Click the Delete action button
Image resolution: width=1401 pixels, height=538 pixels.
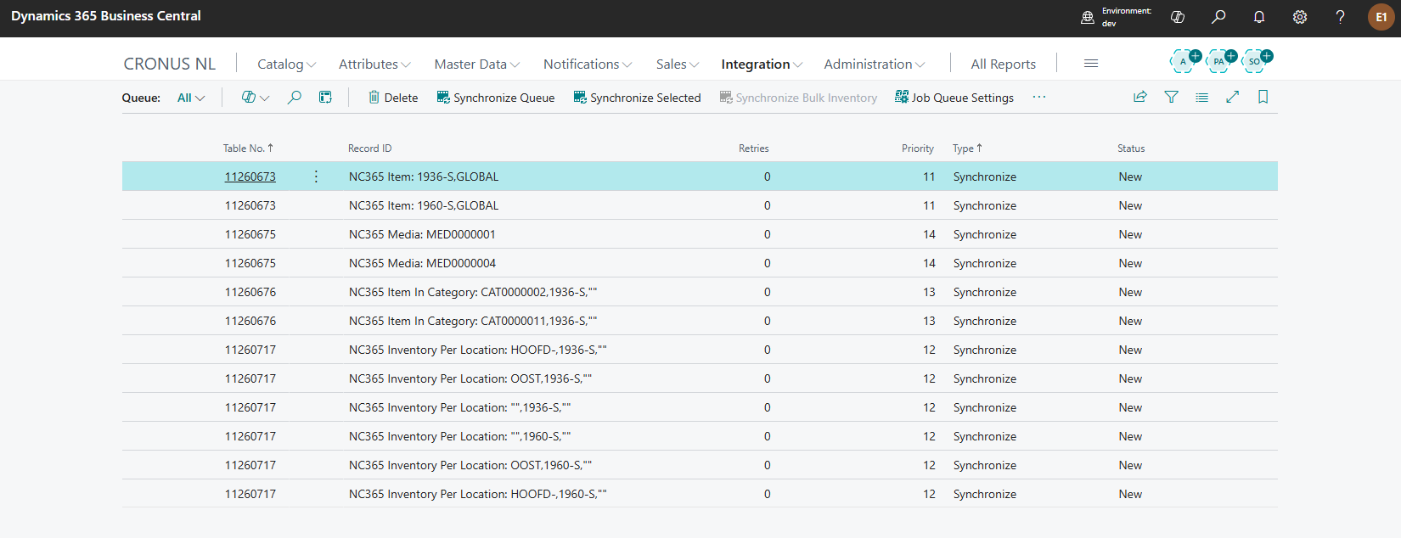click(392, 98)
